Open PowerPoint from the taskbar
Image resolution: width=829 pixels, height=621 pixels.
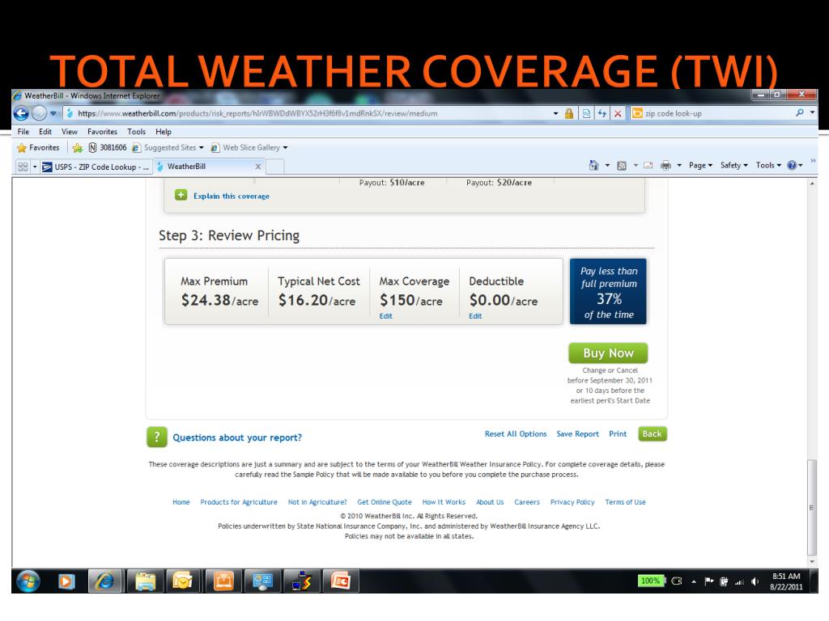(341, 581)
